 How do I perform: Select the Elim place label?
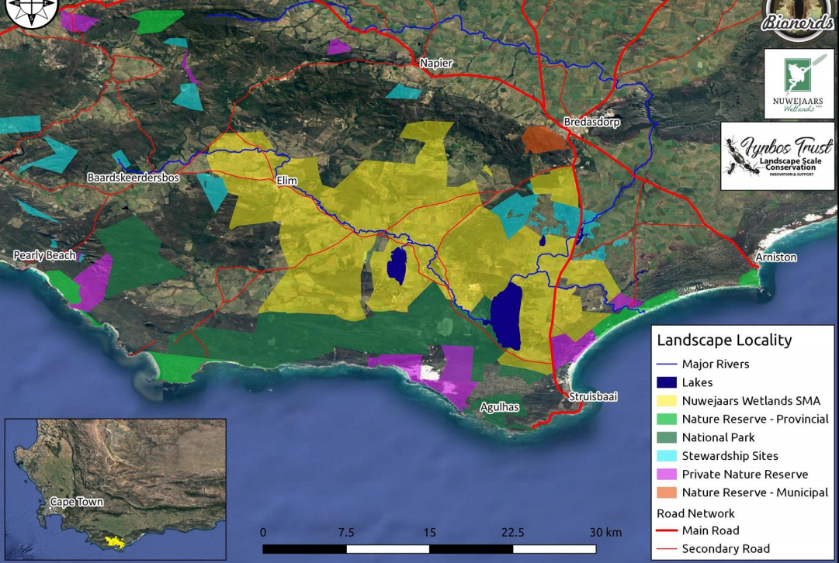[287, 181]
